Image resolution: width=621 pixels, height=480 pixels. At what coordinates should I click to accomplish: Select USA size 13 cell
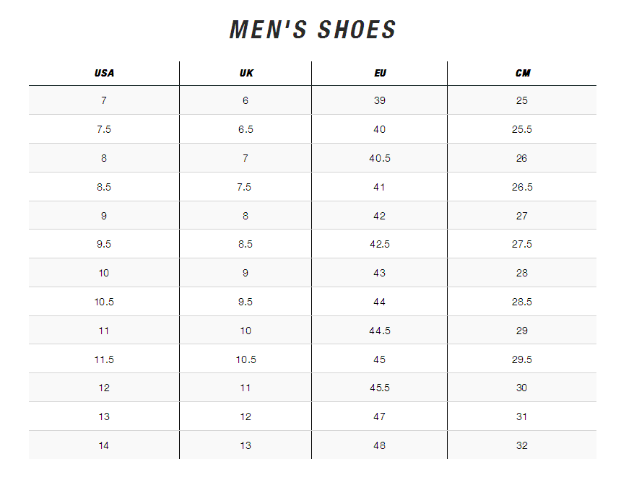coord(104,416)
